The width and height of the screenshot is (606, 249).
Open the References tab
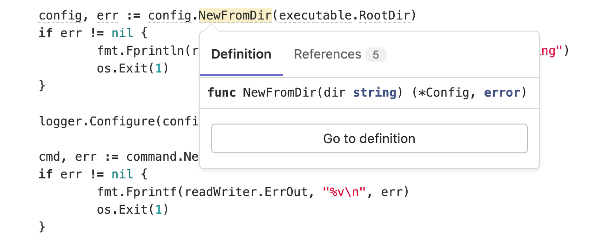pos(327,55)
